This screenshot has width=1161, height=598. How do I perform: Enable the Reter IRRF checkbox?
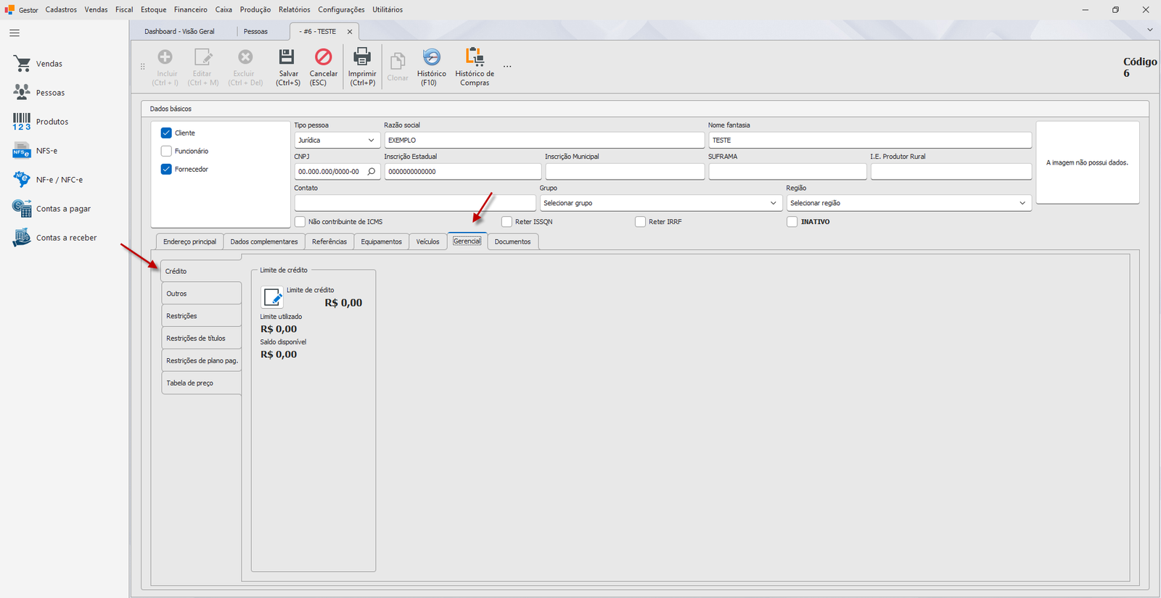[x=640, y=222]
